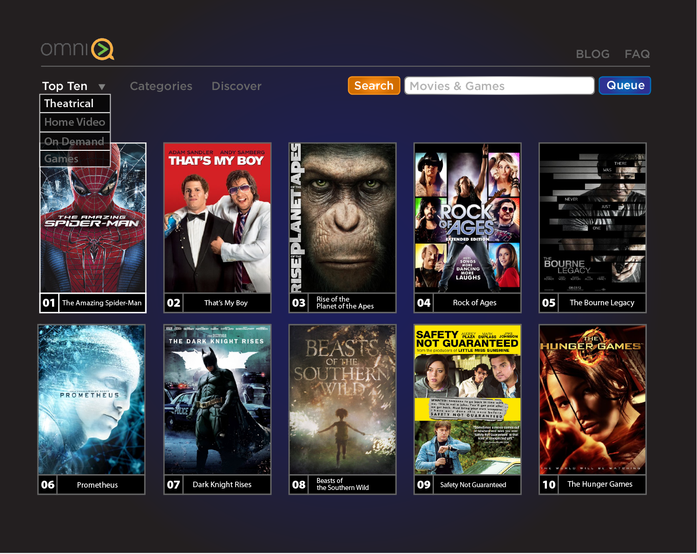Screen dimensions: 697x554
Task: Choose the Rock of Ages poster
Action: pyautogui.click(x=467, y=218)
